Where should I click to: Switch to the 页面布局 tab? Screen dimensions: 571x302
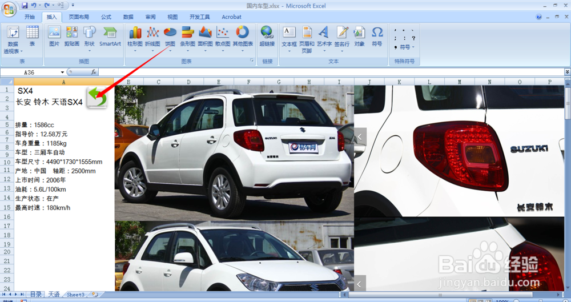pos(79,17)
